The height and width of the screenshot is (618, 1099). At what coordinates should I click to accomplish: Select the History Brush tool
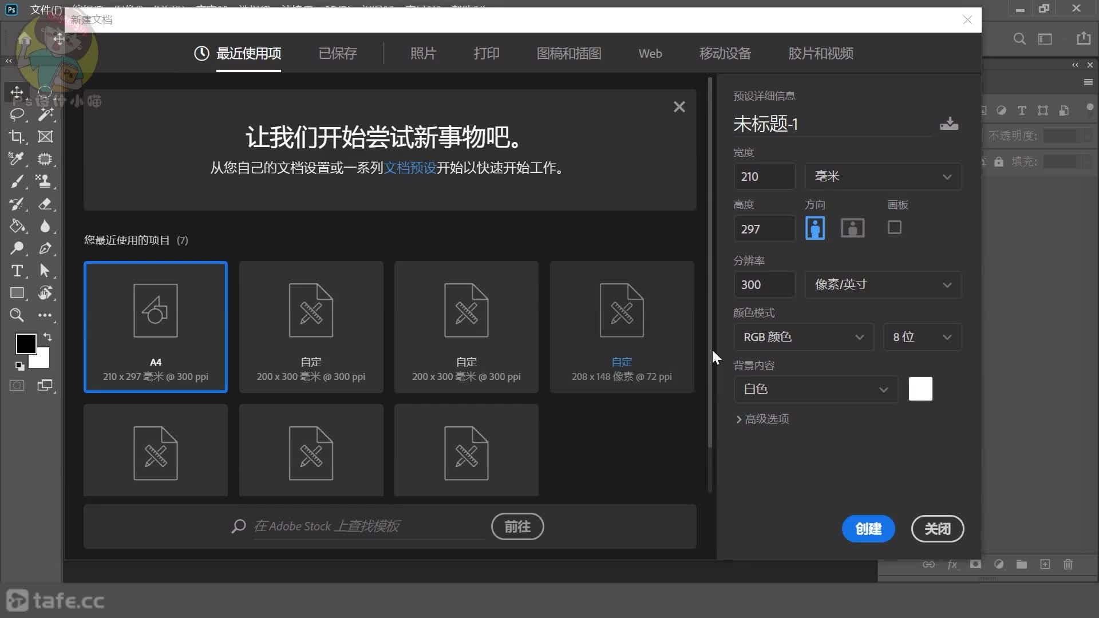[17, 204]
